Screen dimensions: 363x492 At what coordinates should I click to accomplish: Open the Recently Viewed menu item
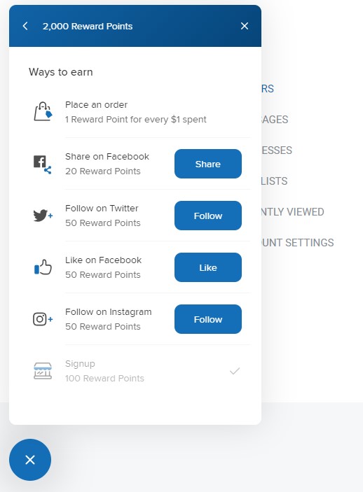293,212
